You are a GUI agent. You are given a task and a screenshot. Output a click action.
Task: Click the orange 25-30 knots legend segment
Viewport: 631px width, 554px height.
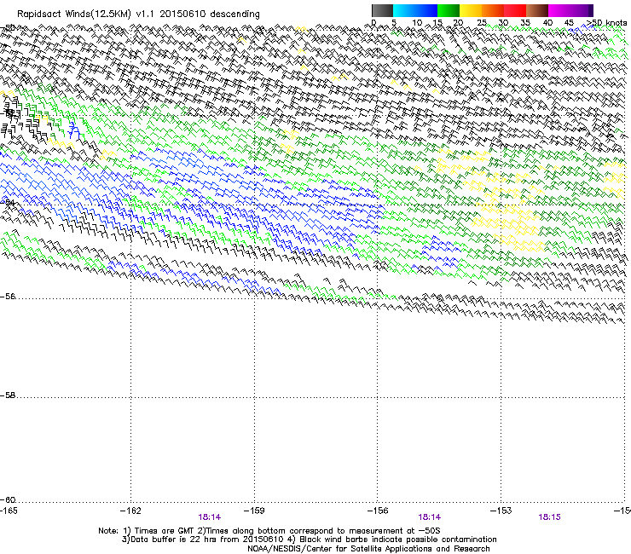click(x=493, y=10)
